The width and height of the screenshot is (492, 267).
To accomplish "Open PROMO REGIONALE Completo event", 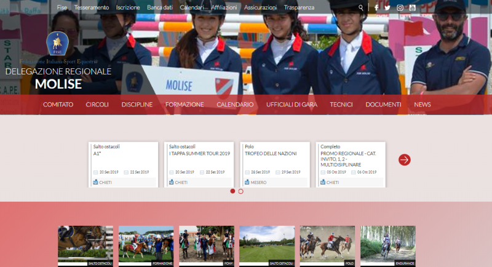I will tap(351, 165).
